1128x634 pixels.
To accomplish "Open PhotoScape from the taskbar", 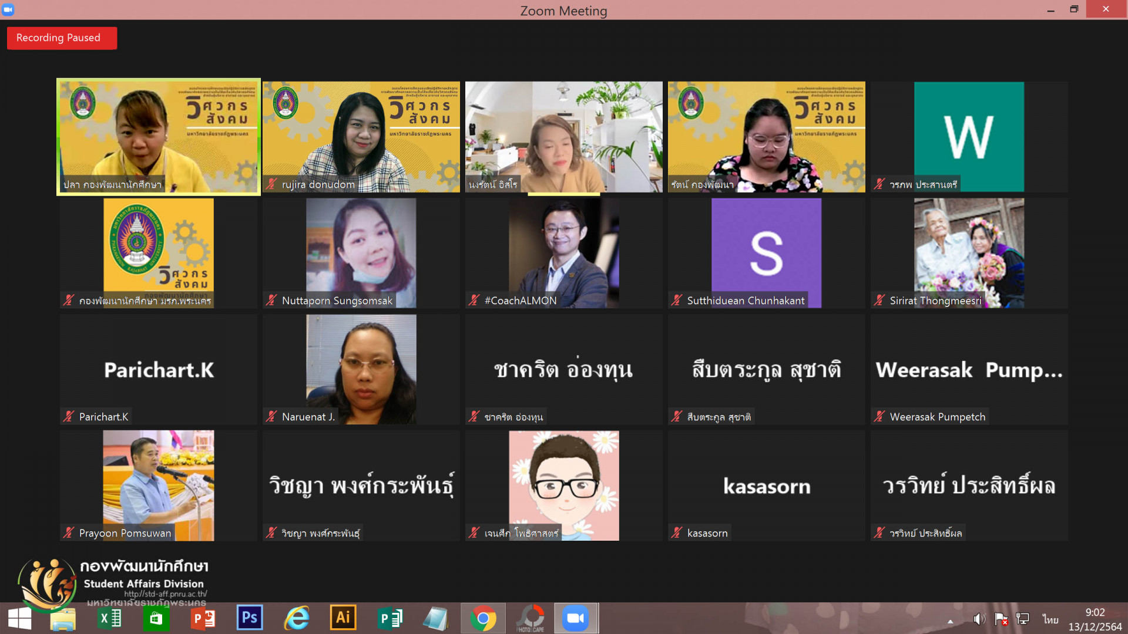I will (531, 618).
